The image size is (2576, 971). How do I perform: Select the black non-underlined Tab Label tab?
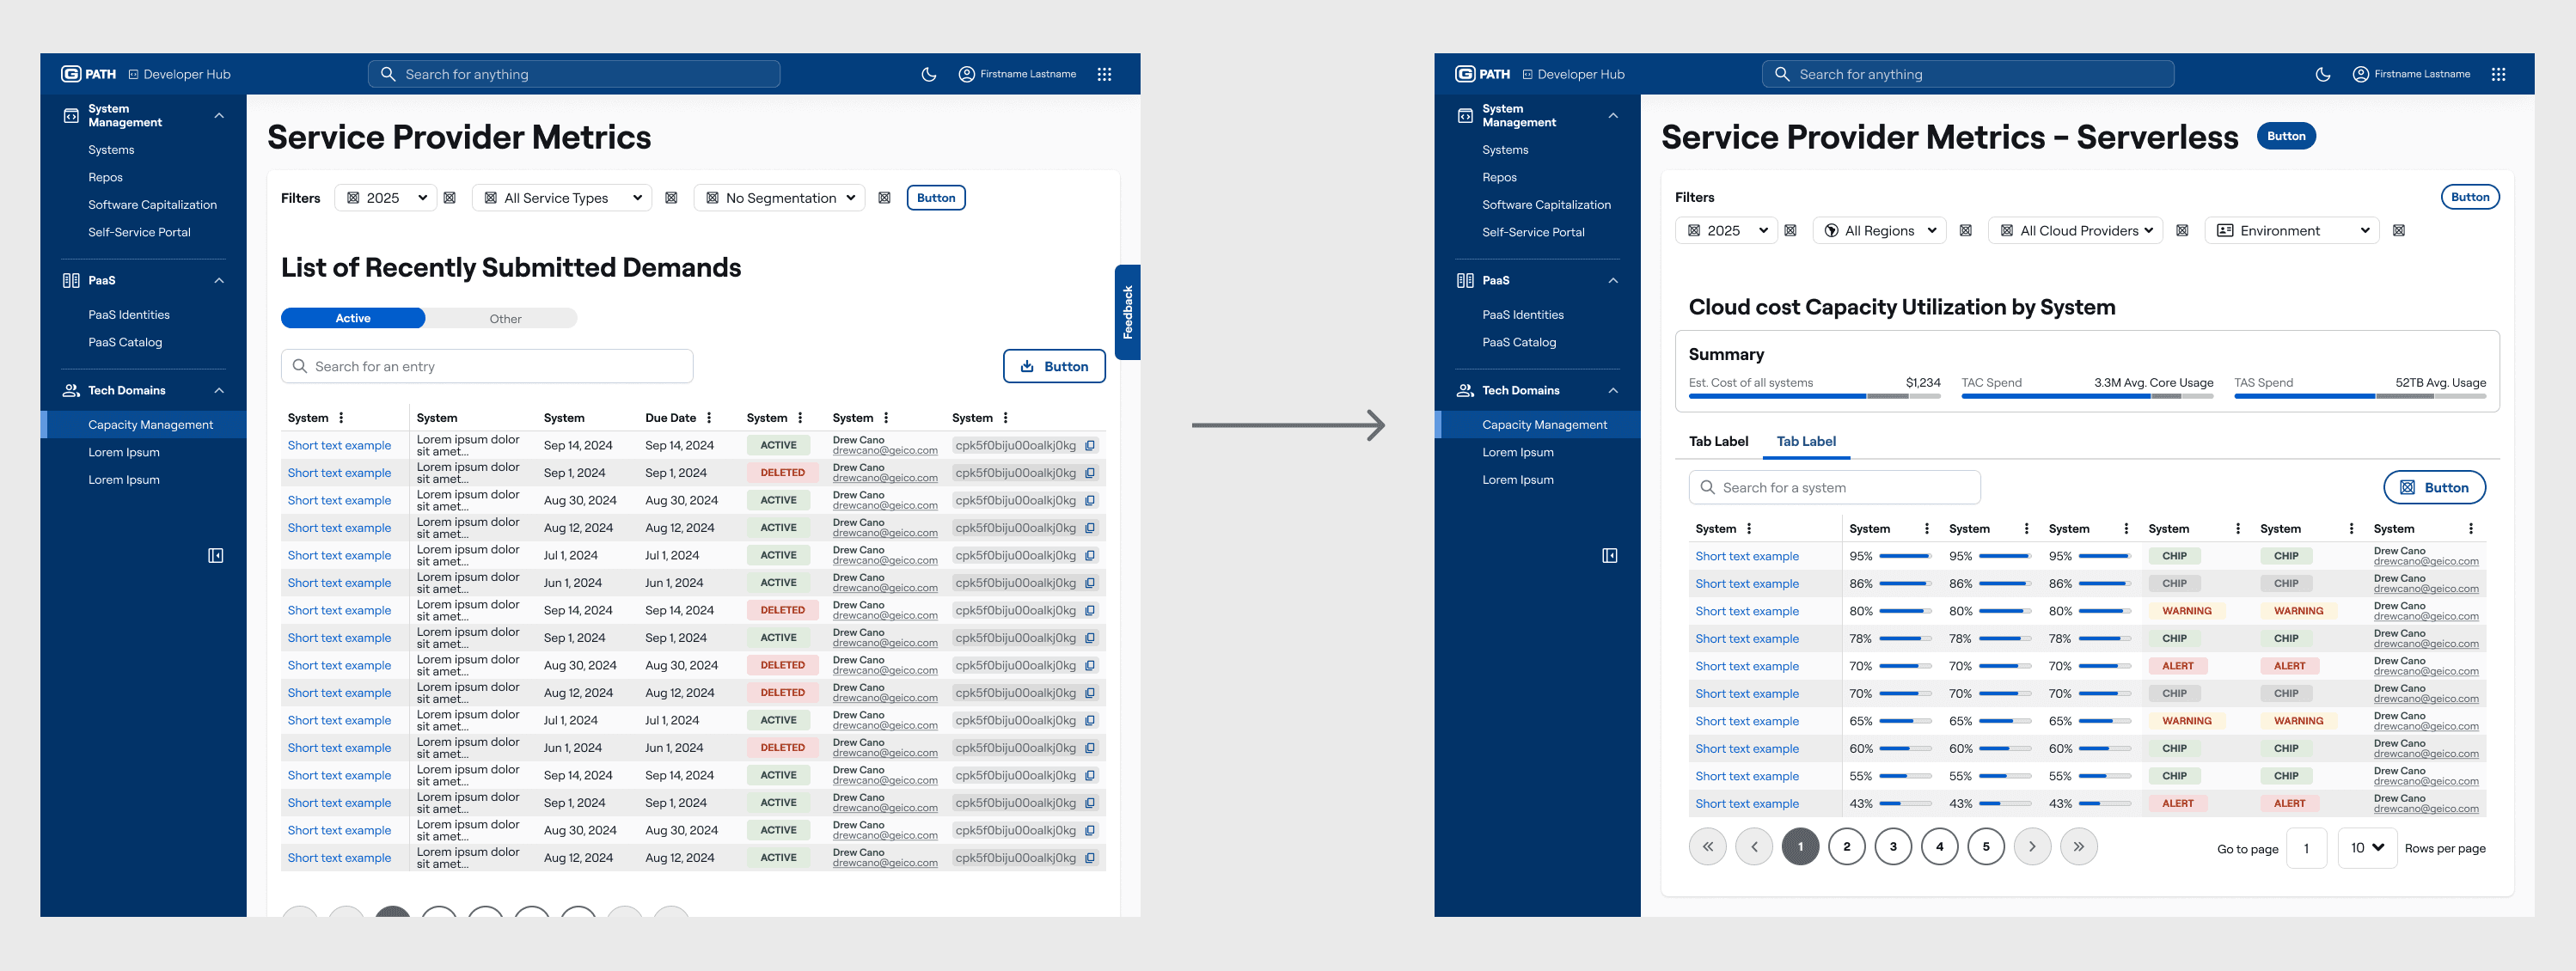[x=1718, y=441]
